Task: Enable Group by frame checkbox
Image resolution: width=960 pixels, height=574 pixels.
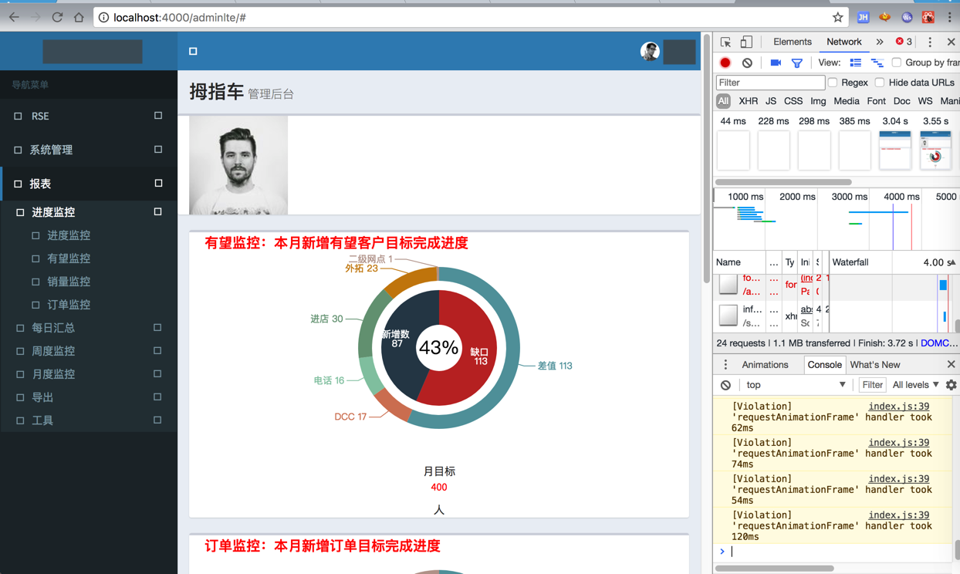Action: coord(897,62)
